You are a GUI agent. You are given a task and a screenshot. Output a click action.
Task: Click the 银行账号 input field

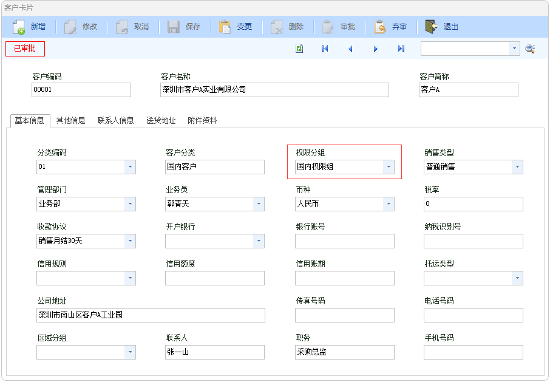[x=345, y=241]
